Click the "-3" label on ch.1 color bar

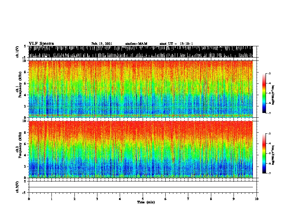click(x=269, y=73)
